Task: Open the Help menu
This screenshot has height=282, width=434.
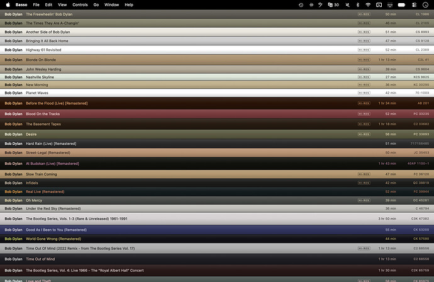Action: tap(129, 4)
